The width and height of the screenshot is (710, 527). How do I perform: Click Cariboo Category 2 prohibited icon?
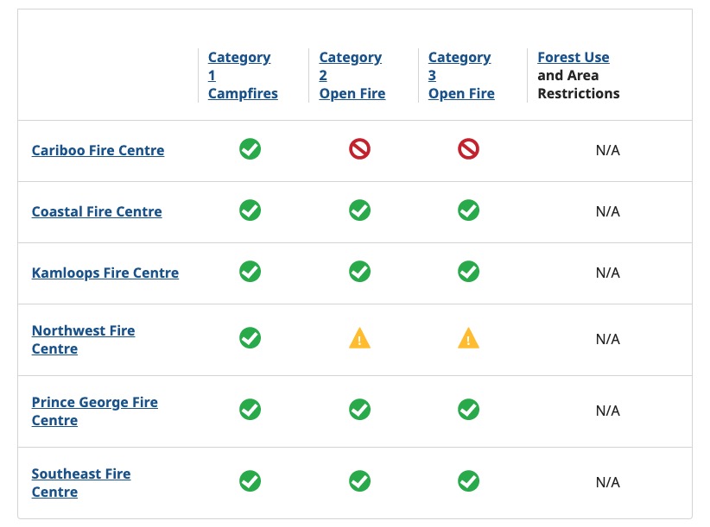[x=359, y=149]
